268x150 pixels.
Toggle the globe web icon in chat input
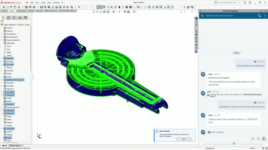tap(258, 139)
